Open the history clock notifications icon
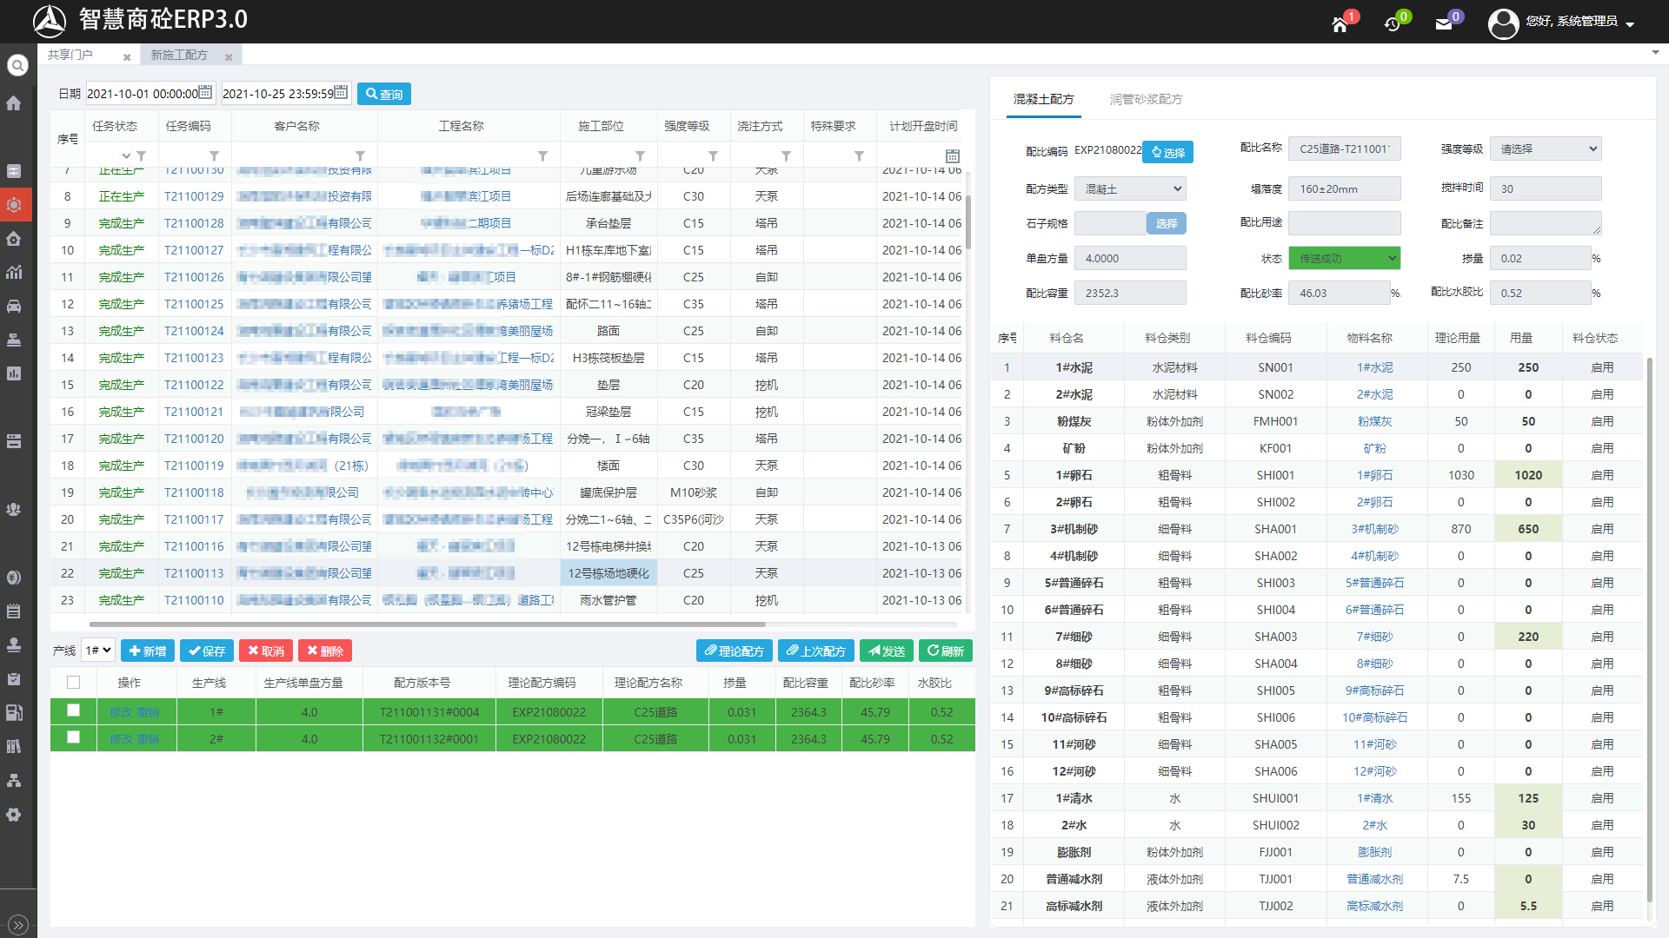Image resolution: width=1669 pixels, height=938 pixels. pyautogui.click(x=1392, y=24)
